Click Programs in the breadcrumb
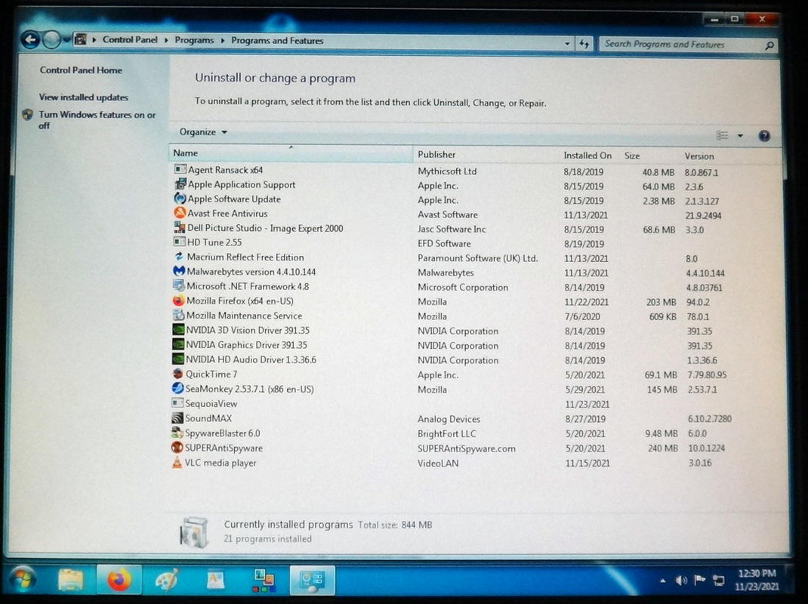Screen dimensions: 808x604 click(194, 40)
